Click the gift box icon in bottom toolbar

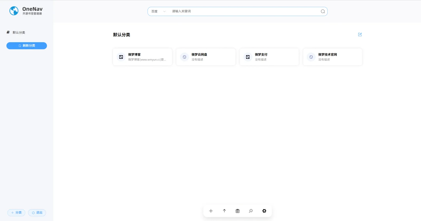(238, 211)
